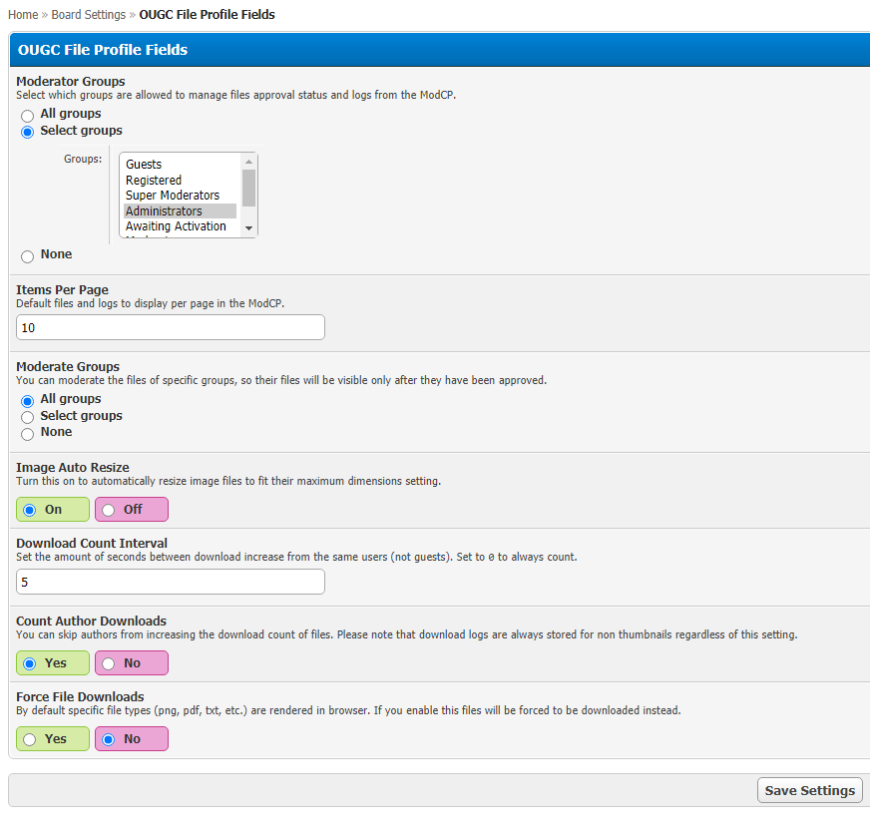This screenshot has width=870, height=831.
Task: Choose Administrators in the groups list
Action: tap(164, 211)
